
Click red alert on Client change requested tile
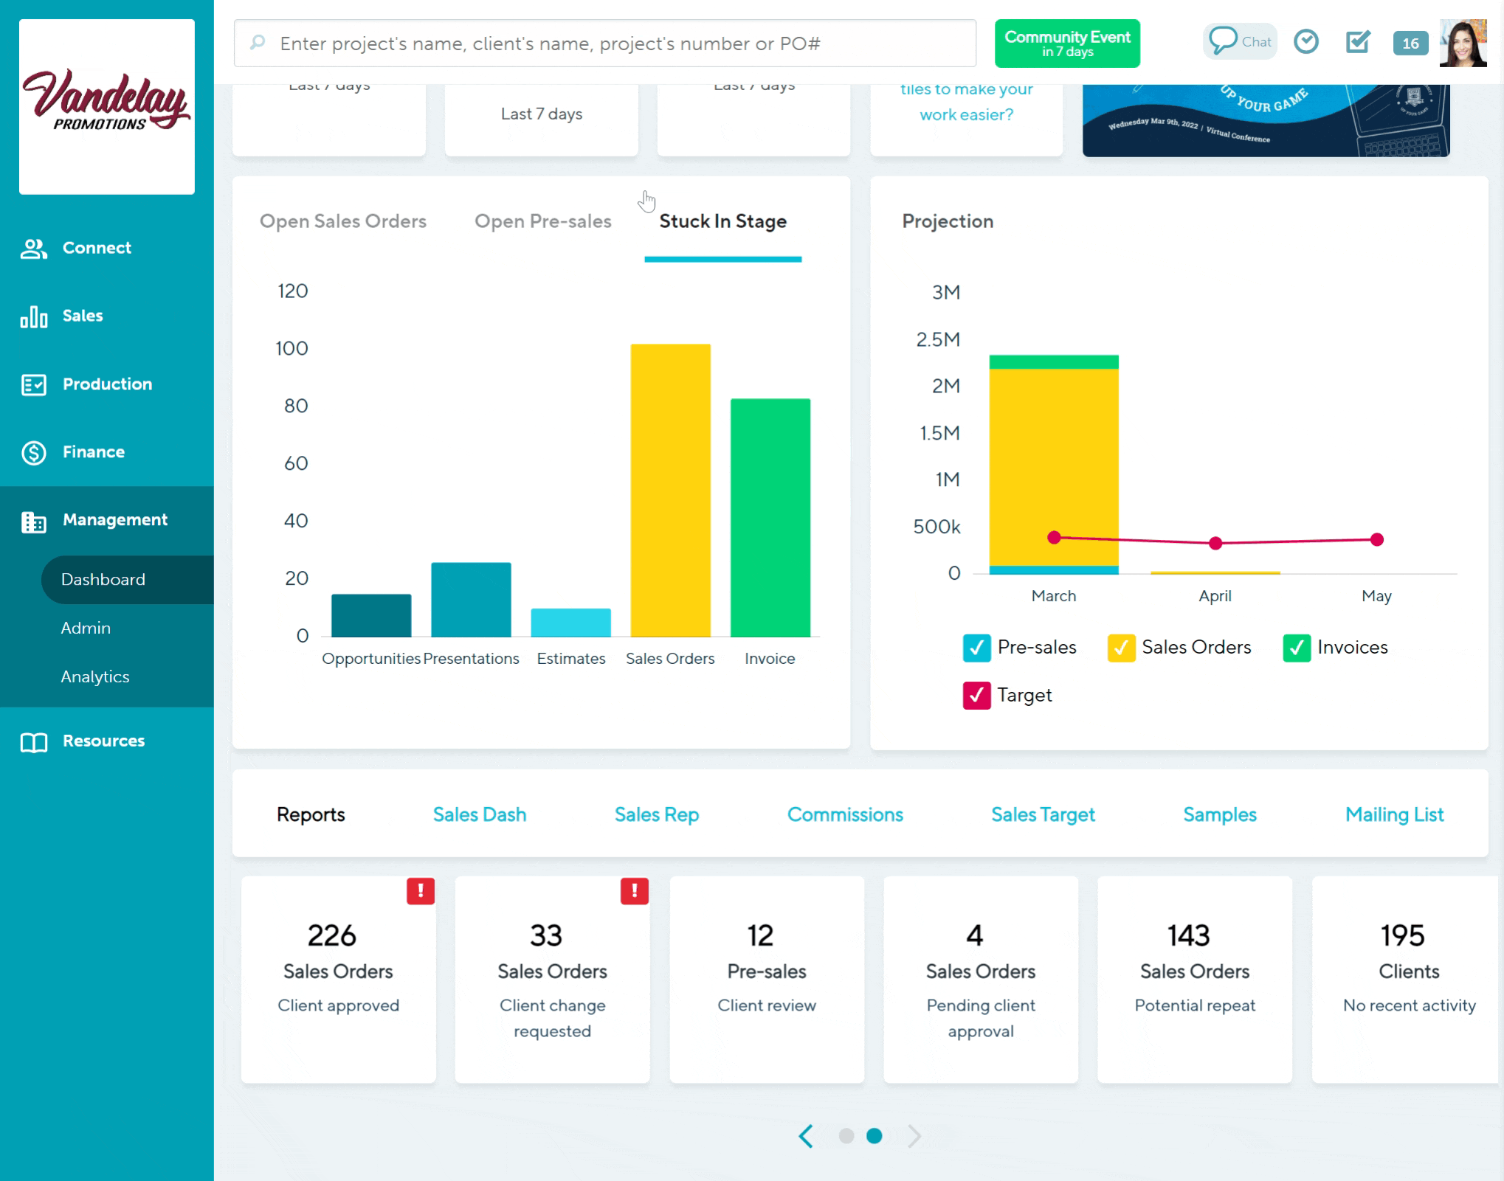635,891
